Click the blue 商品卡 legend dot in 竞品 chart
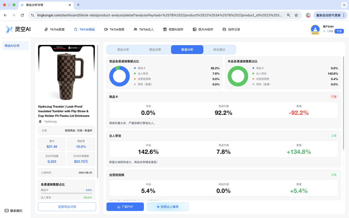This screenshot has width=349, height=218. pos(135,68)
